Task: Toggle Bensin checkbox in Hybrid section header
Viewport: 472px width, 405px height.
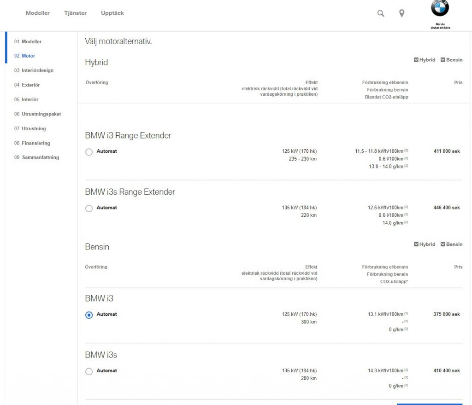Action: pyautogui.click(x=443, y=60)
